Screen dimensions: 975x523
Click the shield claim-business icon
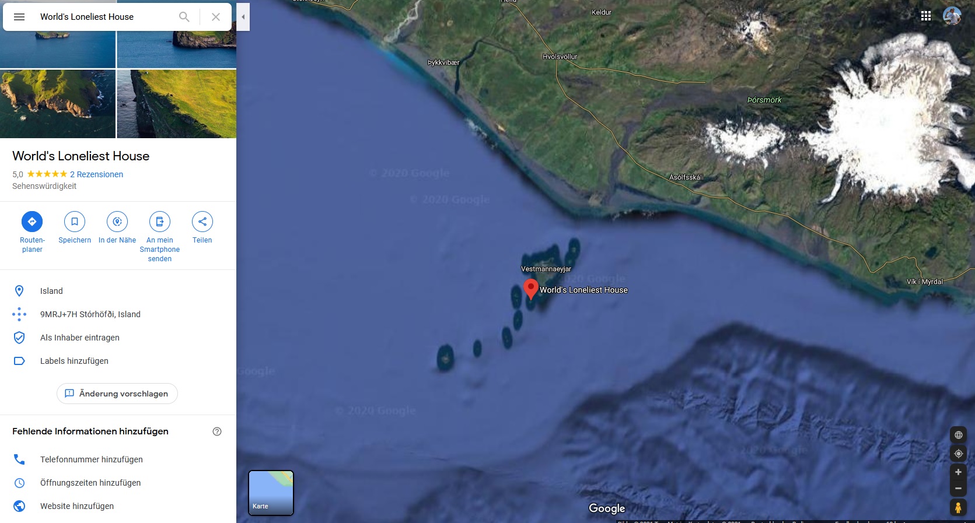pyautogui.click(x=19, y=338)
